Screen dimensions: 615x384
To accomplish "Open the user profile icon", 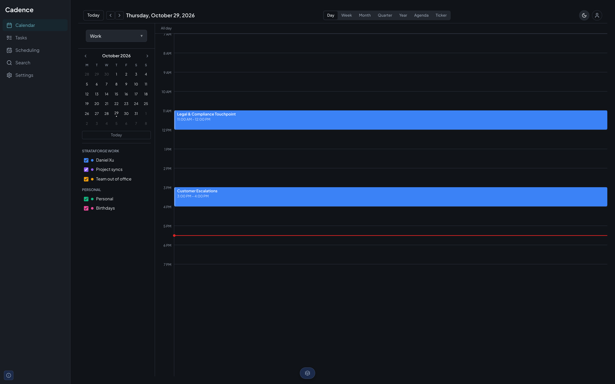I will point(597,15).
